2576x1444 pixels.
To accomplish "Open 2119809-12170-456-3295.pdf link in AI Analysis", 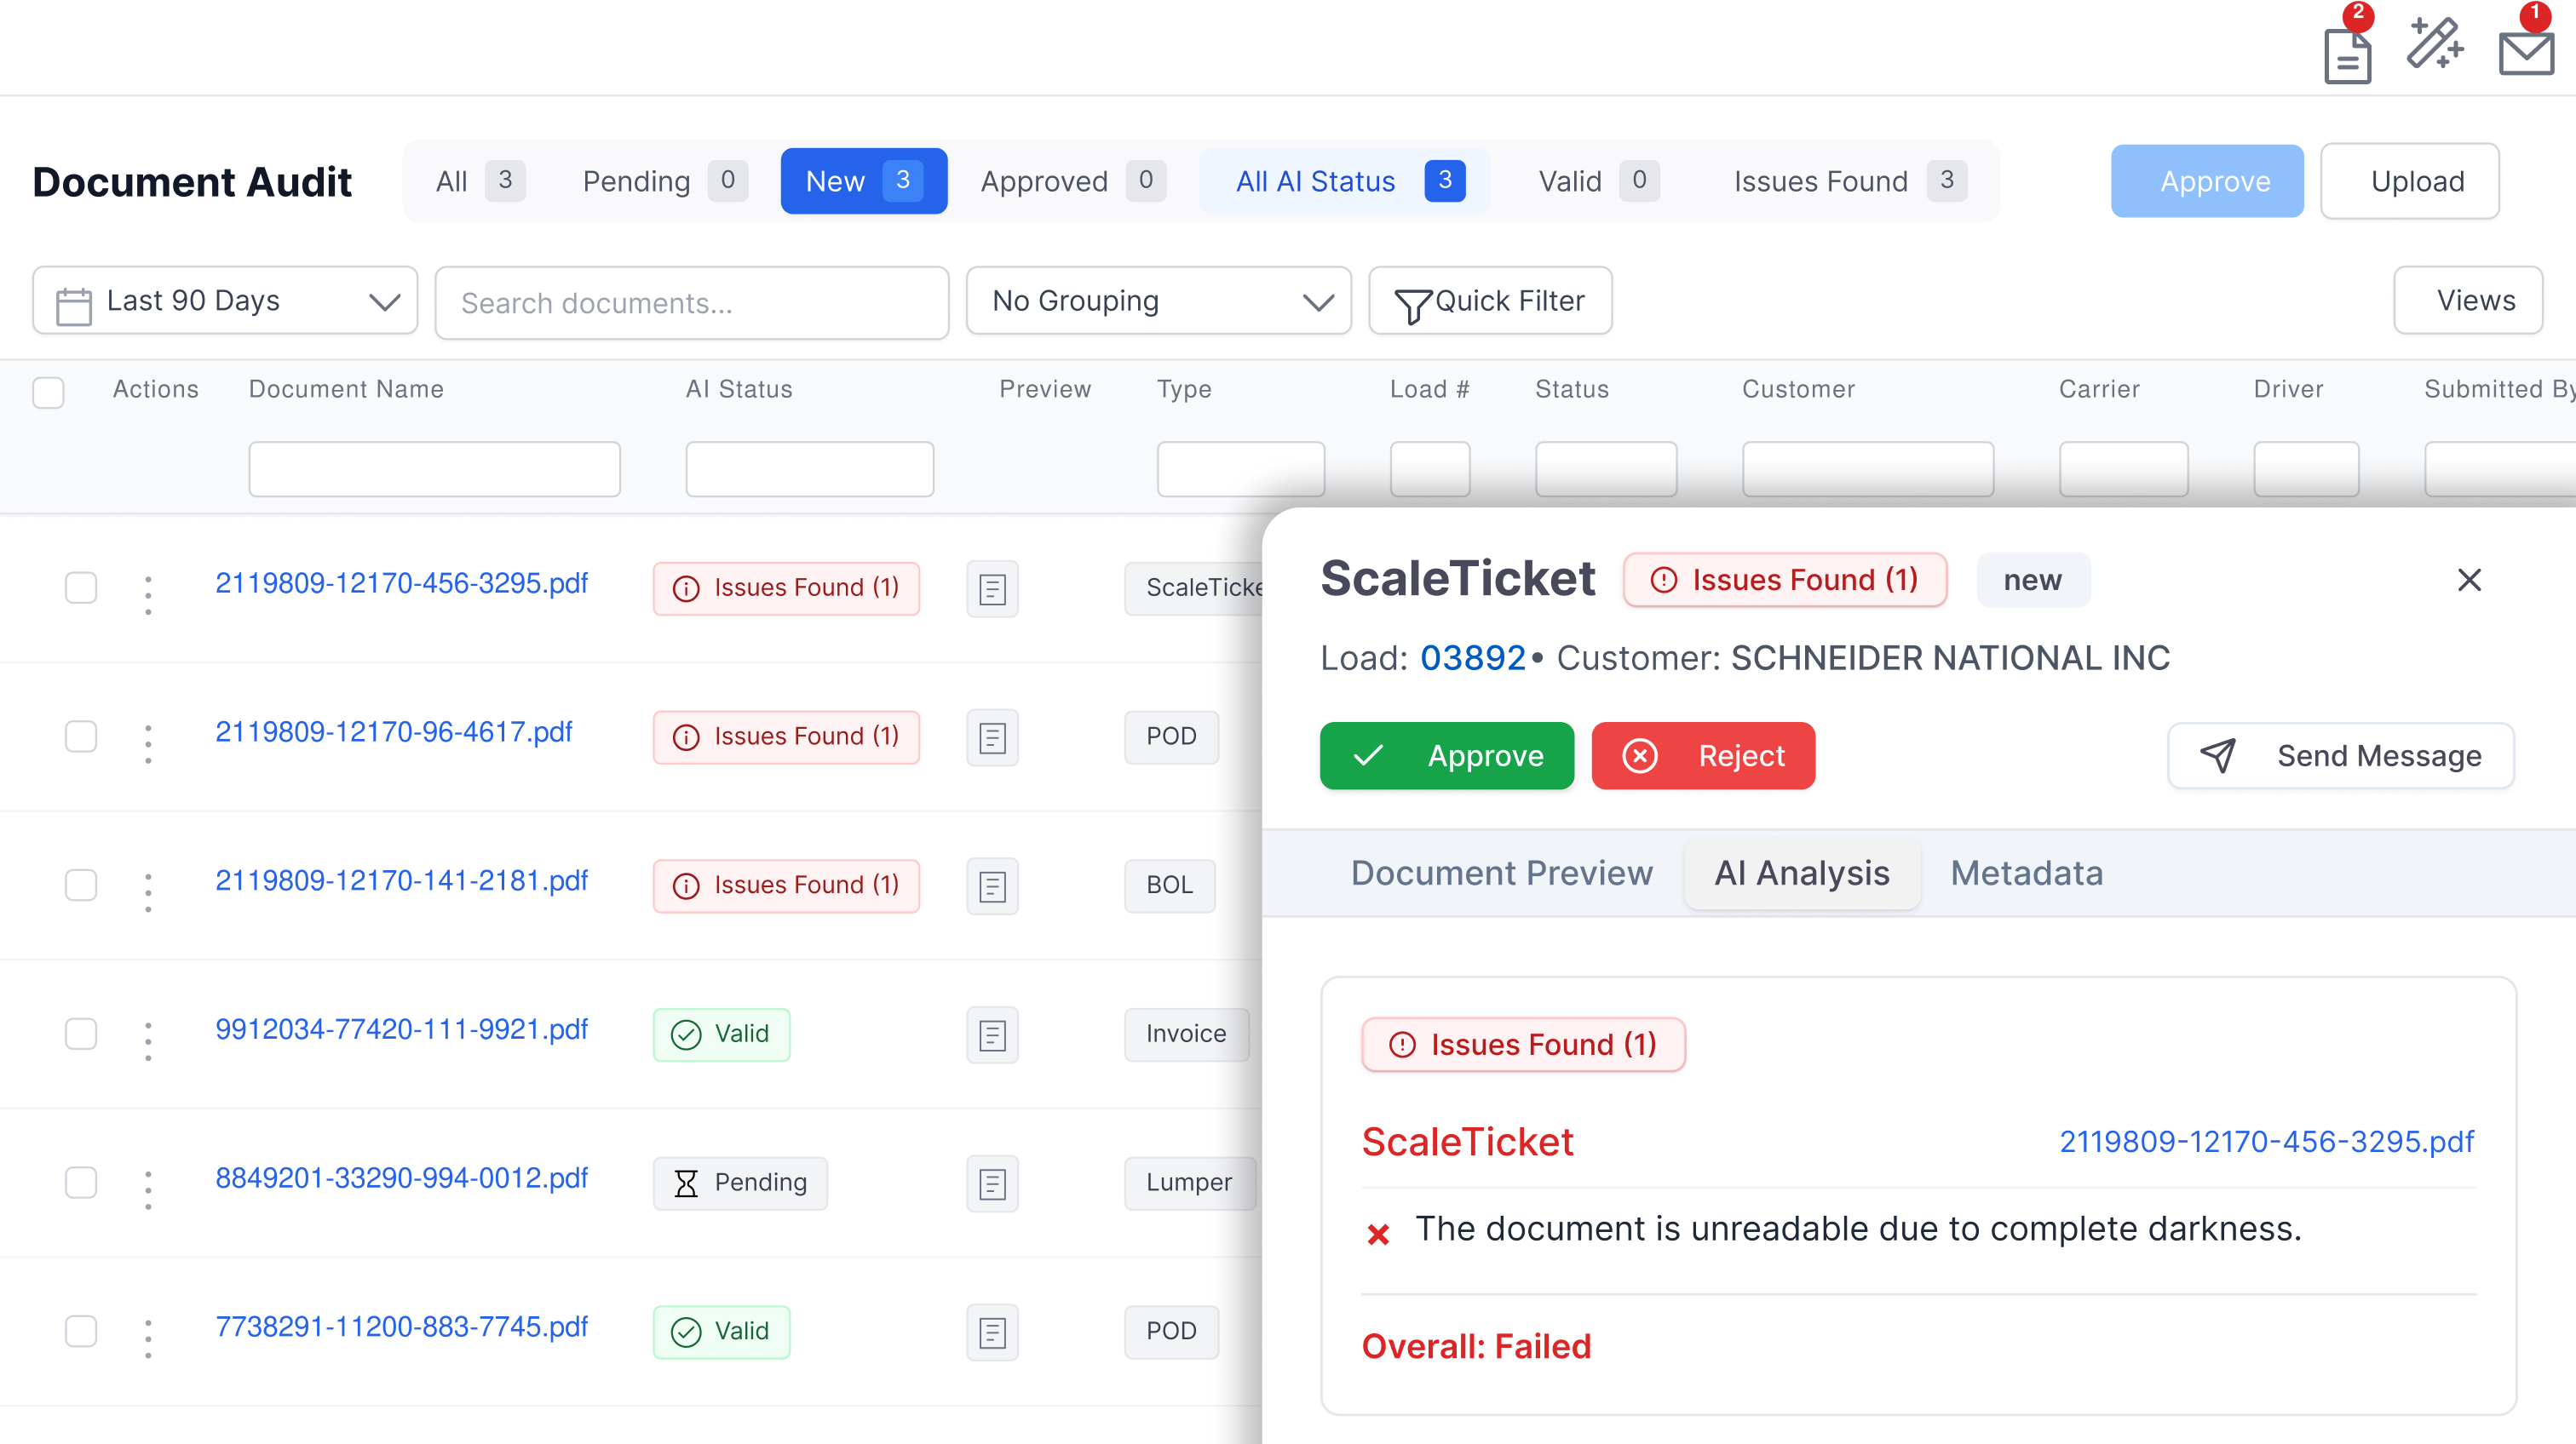I will 2265,1141.
